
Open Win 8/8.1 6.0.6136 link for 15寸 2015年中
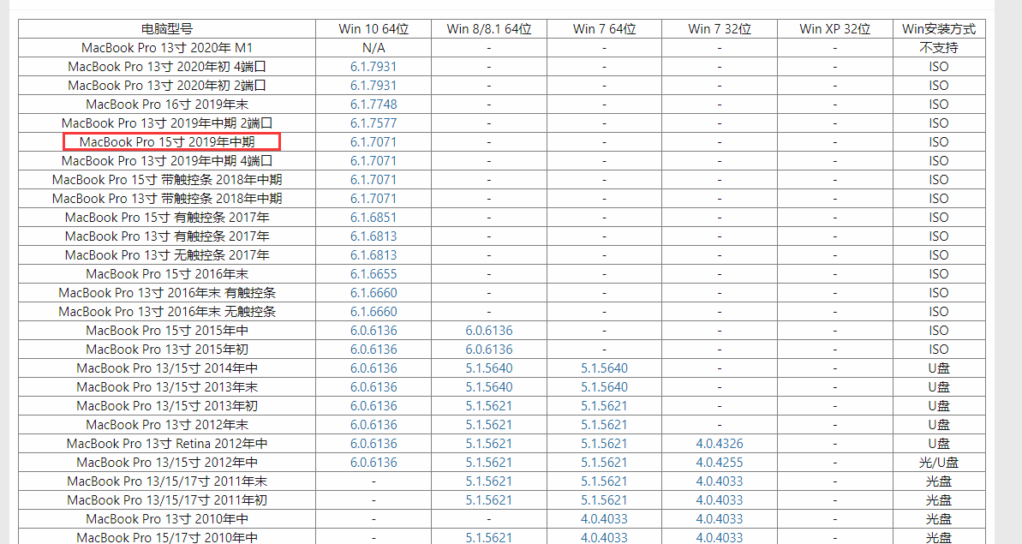point(489,331)
